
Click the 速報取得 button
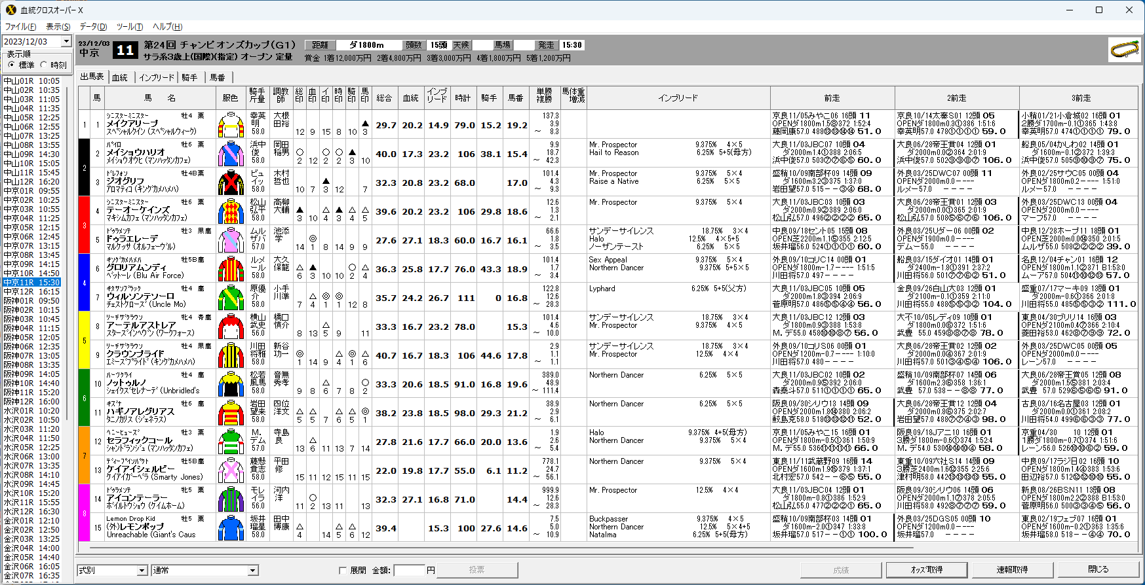pyautogui.click(x=1013, y=570)
